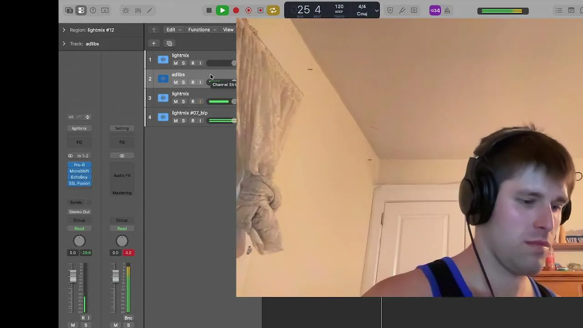Image resolution: width=583 pixels, height=328 pixels.
Task: Click the audio icon on track 1 lightmix
Action: (x=163, y=60)
